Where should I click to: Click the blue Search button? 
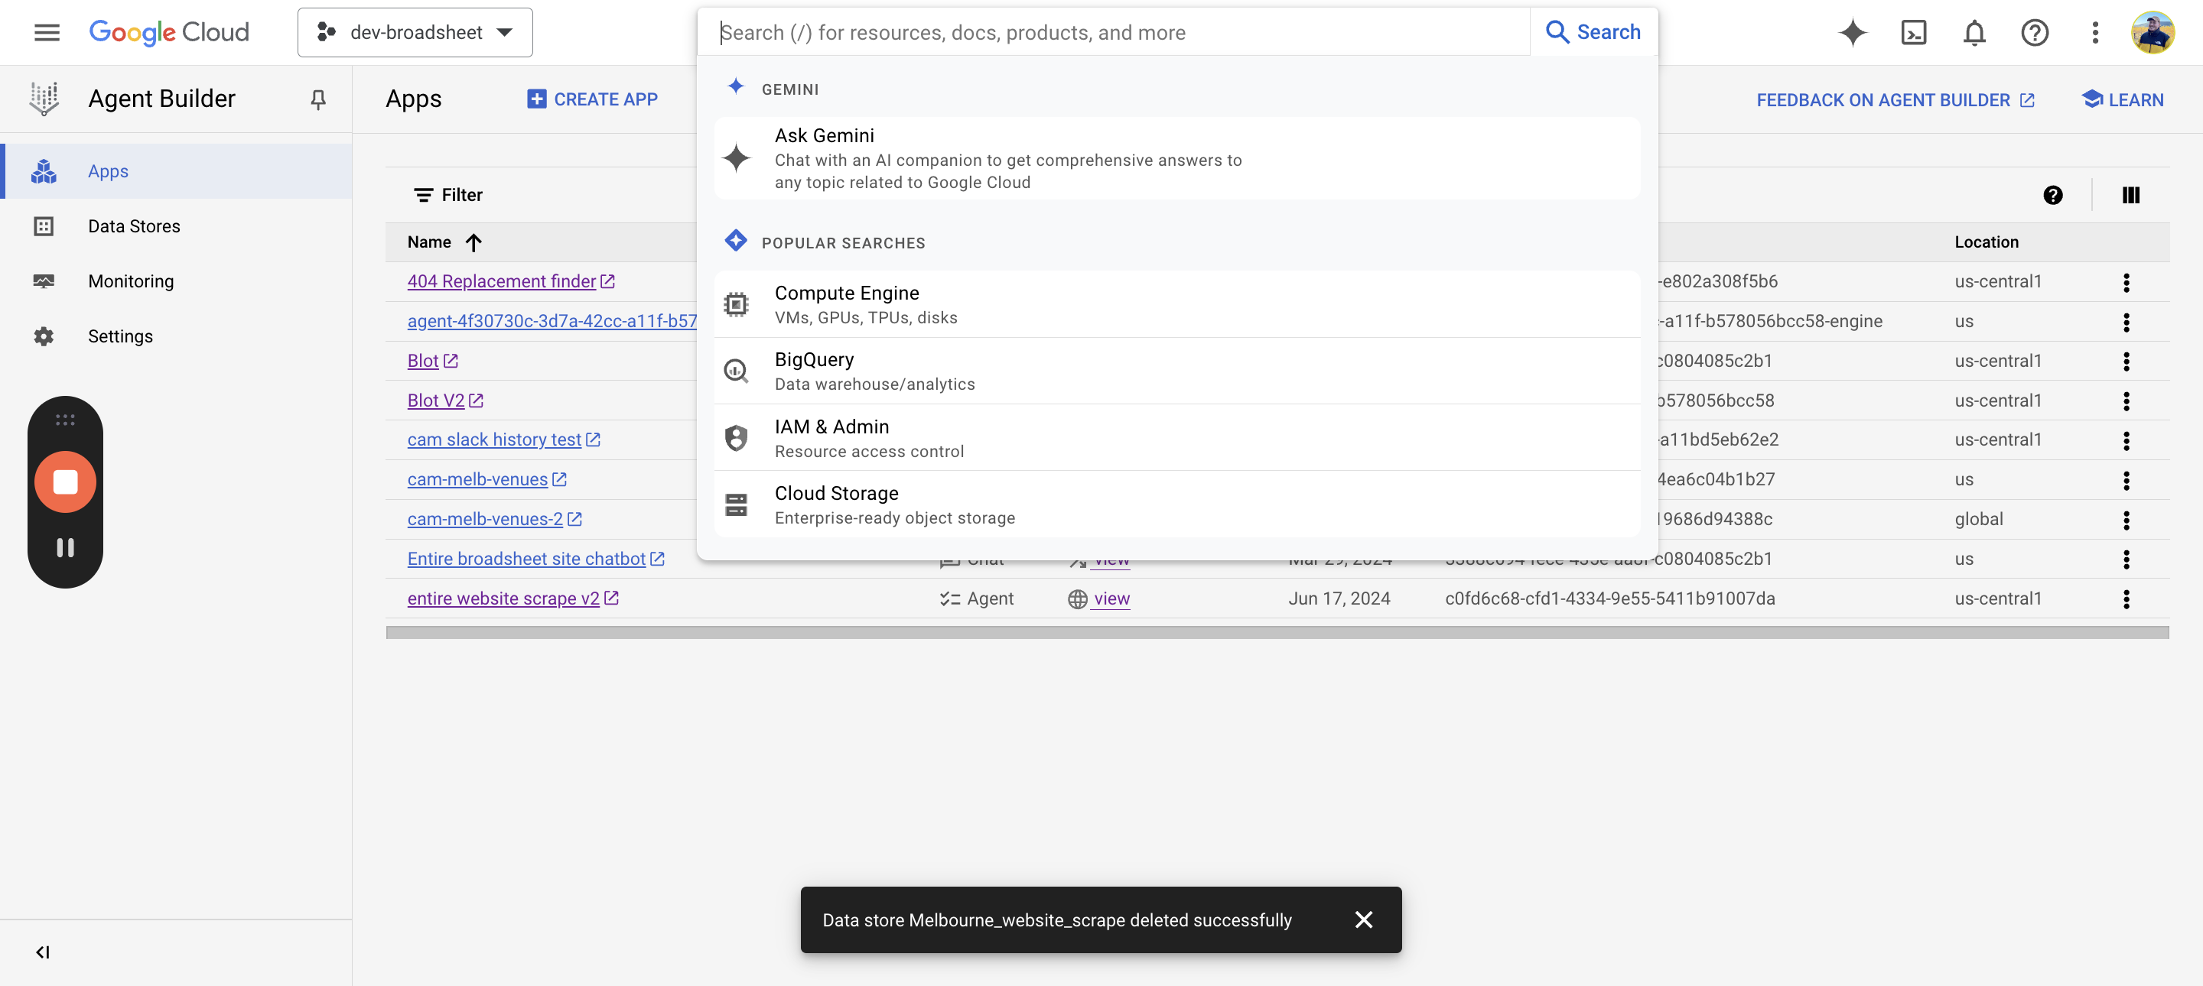point(1593,32)
